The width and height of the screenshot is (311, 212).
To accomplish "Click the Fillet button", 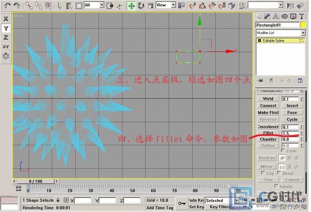I will tap(268, 133).
